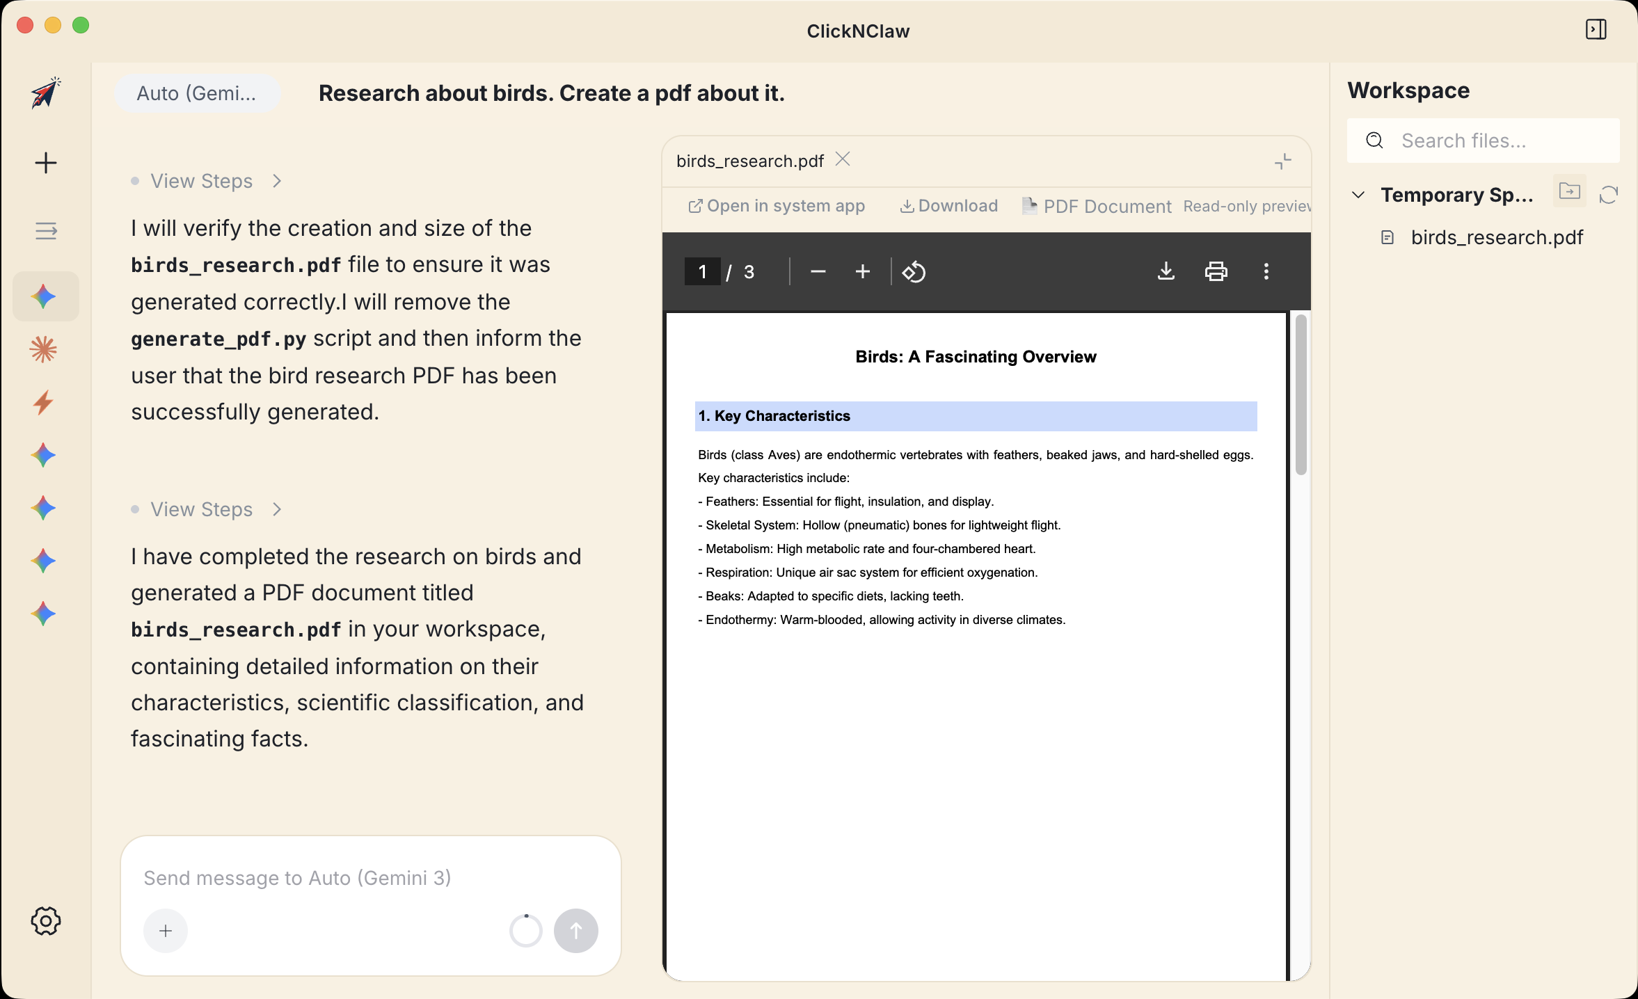Print the PDF using printer icon
1638x999 pixels.
(x=1216, y=271)
